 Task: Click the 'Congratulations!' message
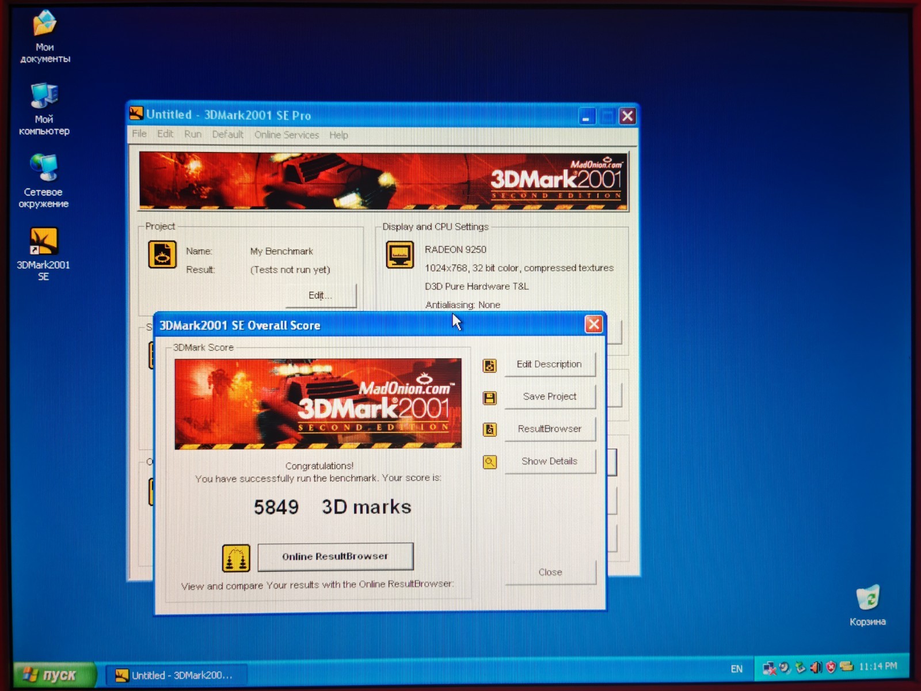tap(319, 466)
